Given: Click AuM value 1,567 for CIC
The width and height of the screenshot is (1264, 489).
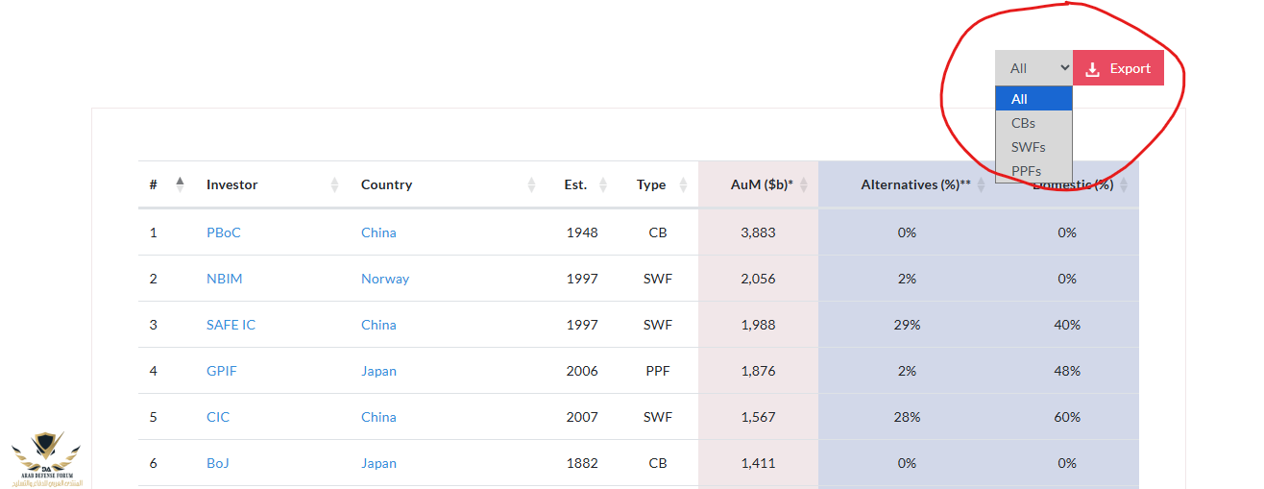Looking at the screenshot, I should tap(759, 417).
